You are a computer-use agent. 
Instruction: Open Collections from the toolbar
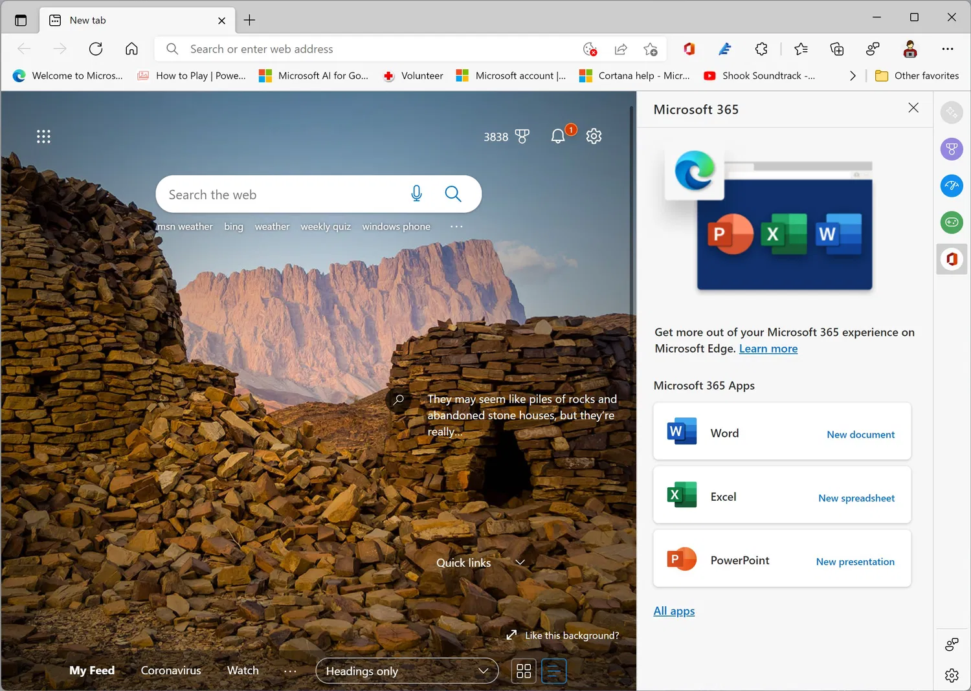tap(836, 49)
